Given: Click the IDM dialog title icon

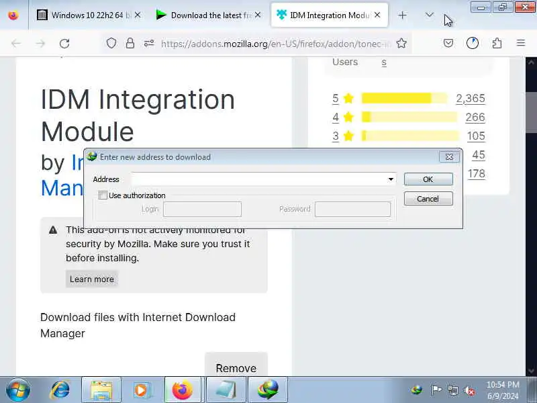Looking at the screenshot, I should click(91, 157).
